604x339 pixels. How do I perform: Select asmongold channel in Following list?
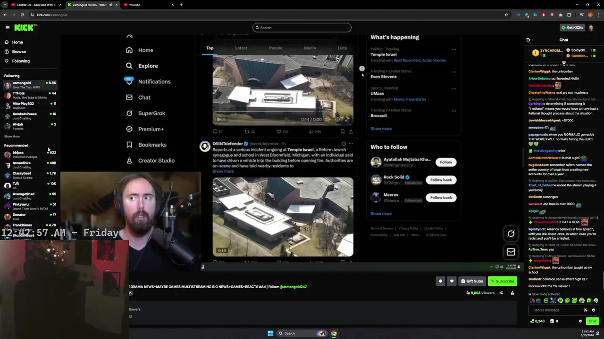pos(30,85)
